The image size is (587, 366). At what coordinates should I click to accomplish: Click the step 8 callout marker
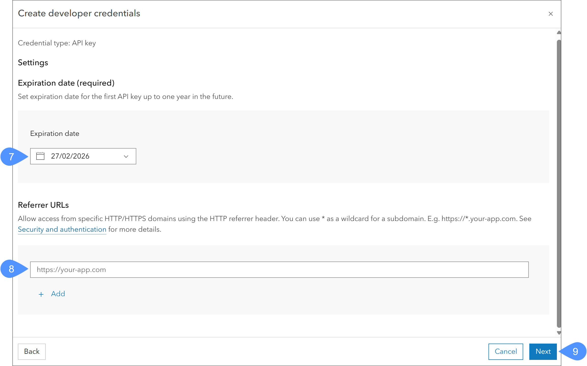[11, 269]
